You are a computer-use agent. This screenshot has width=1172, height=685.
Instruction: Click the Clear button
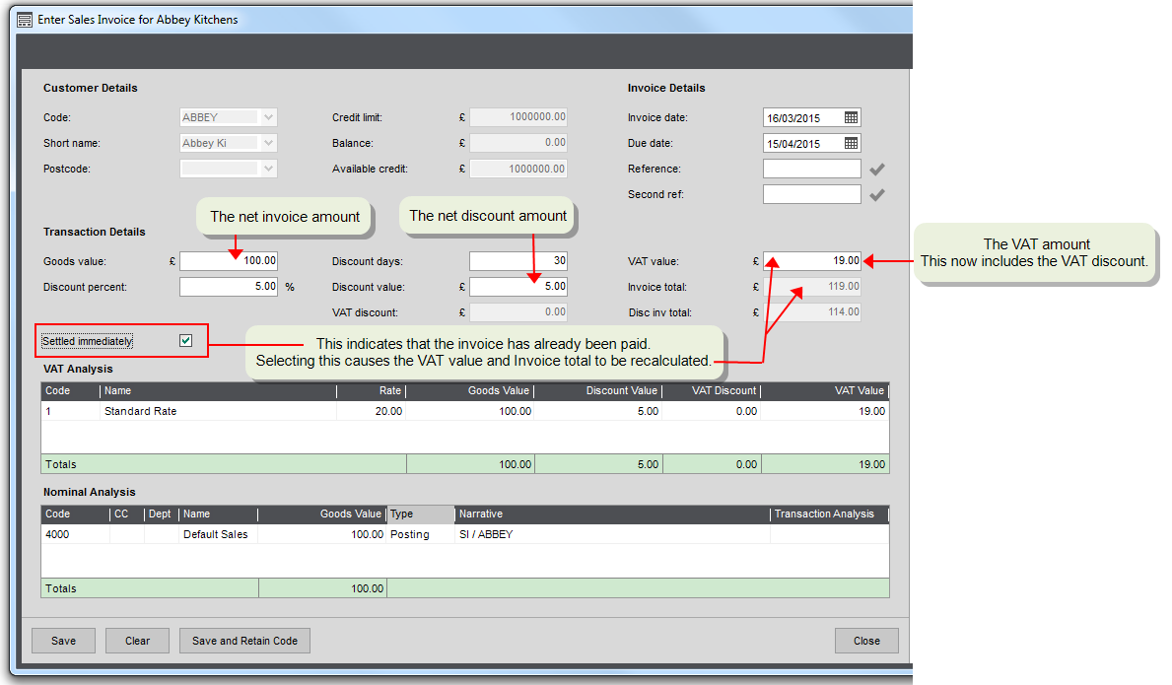(x=137, y=641)
